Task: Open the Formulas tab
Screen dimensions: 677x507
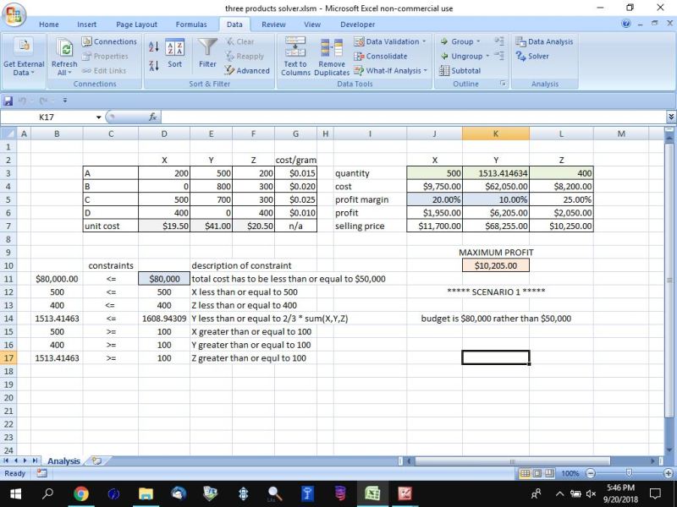Action: click(x=191, y=25)
